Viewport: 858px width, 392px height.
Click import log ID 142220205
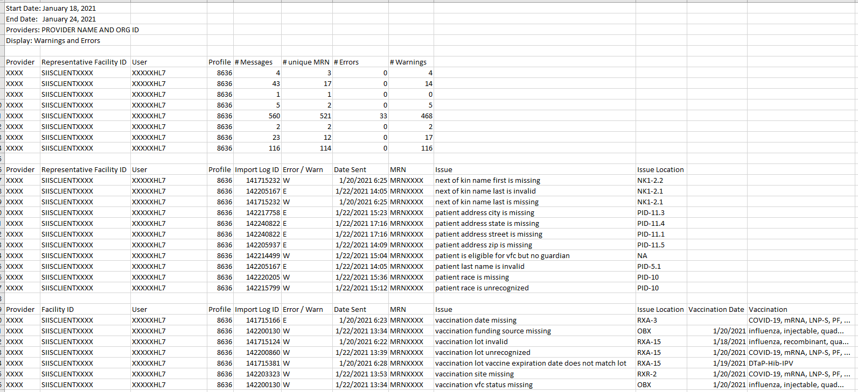pyautogui.click(x=257, y=277)
